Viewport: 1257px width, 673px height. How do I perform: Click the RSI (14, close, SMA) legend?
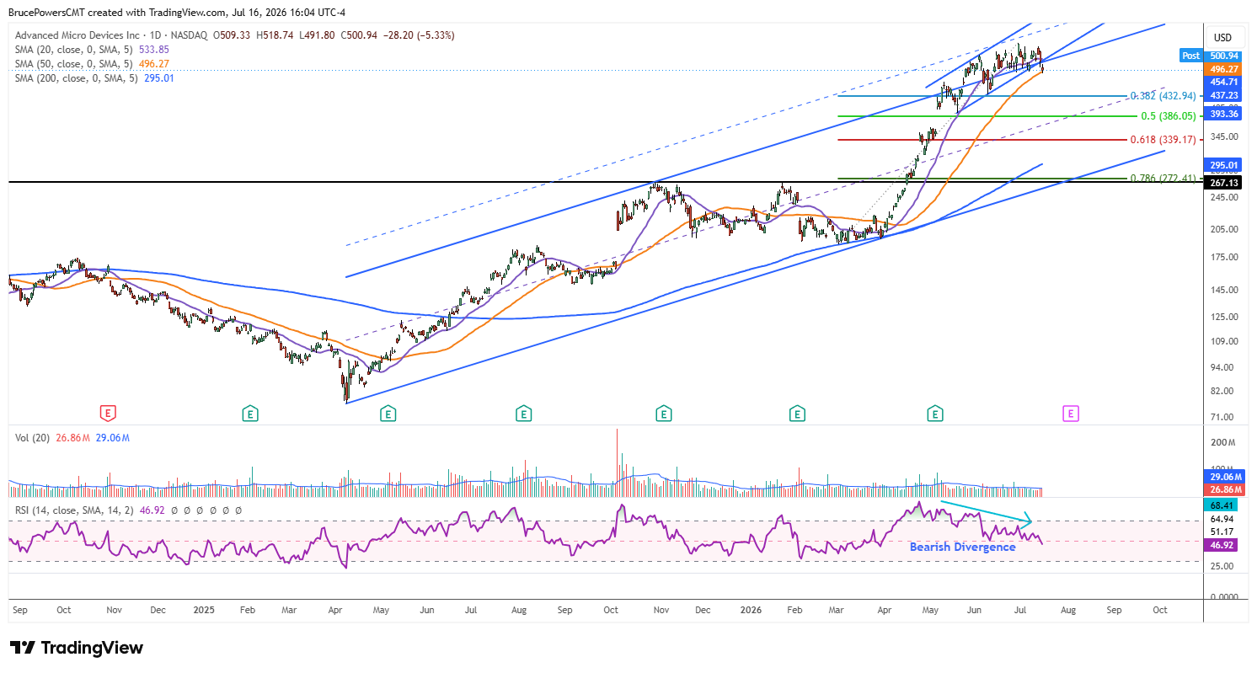[x=130, y=510]
